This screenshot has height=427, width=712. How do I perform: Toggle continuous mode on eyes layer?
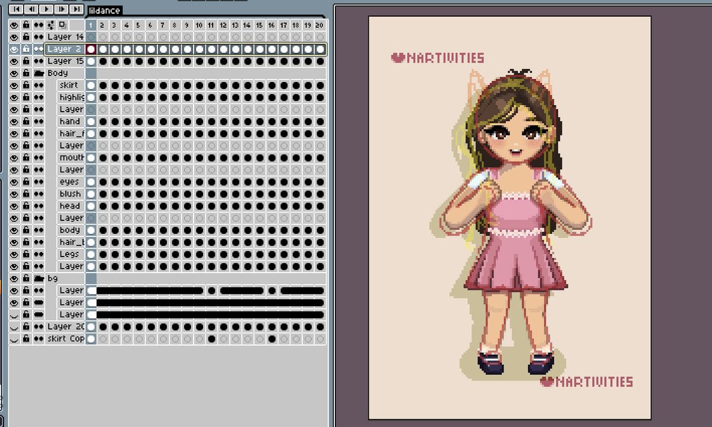pos(39,182)
